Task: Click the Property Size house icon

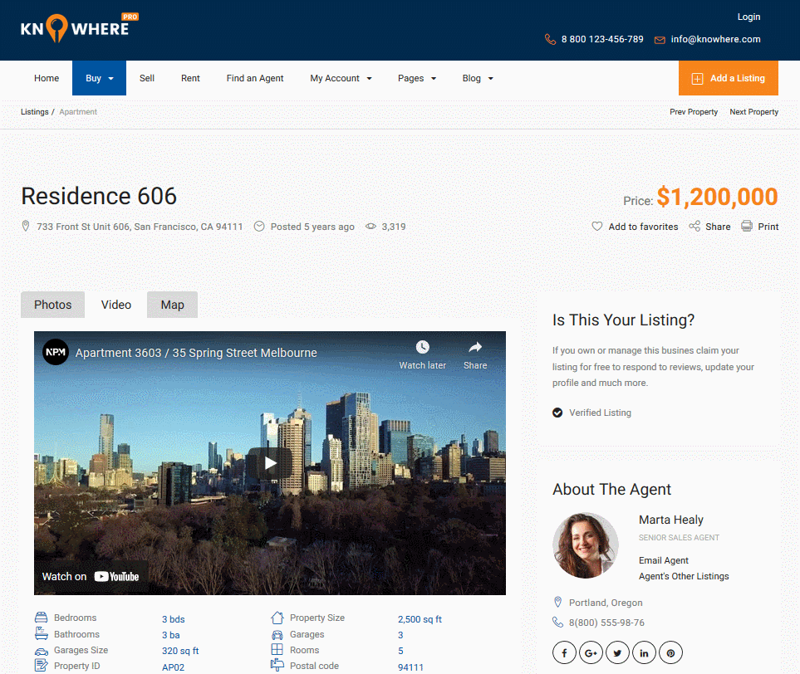Action: pyautogui.click(x=277, y=618)
